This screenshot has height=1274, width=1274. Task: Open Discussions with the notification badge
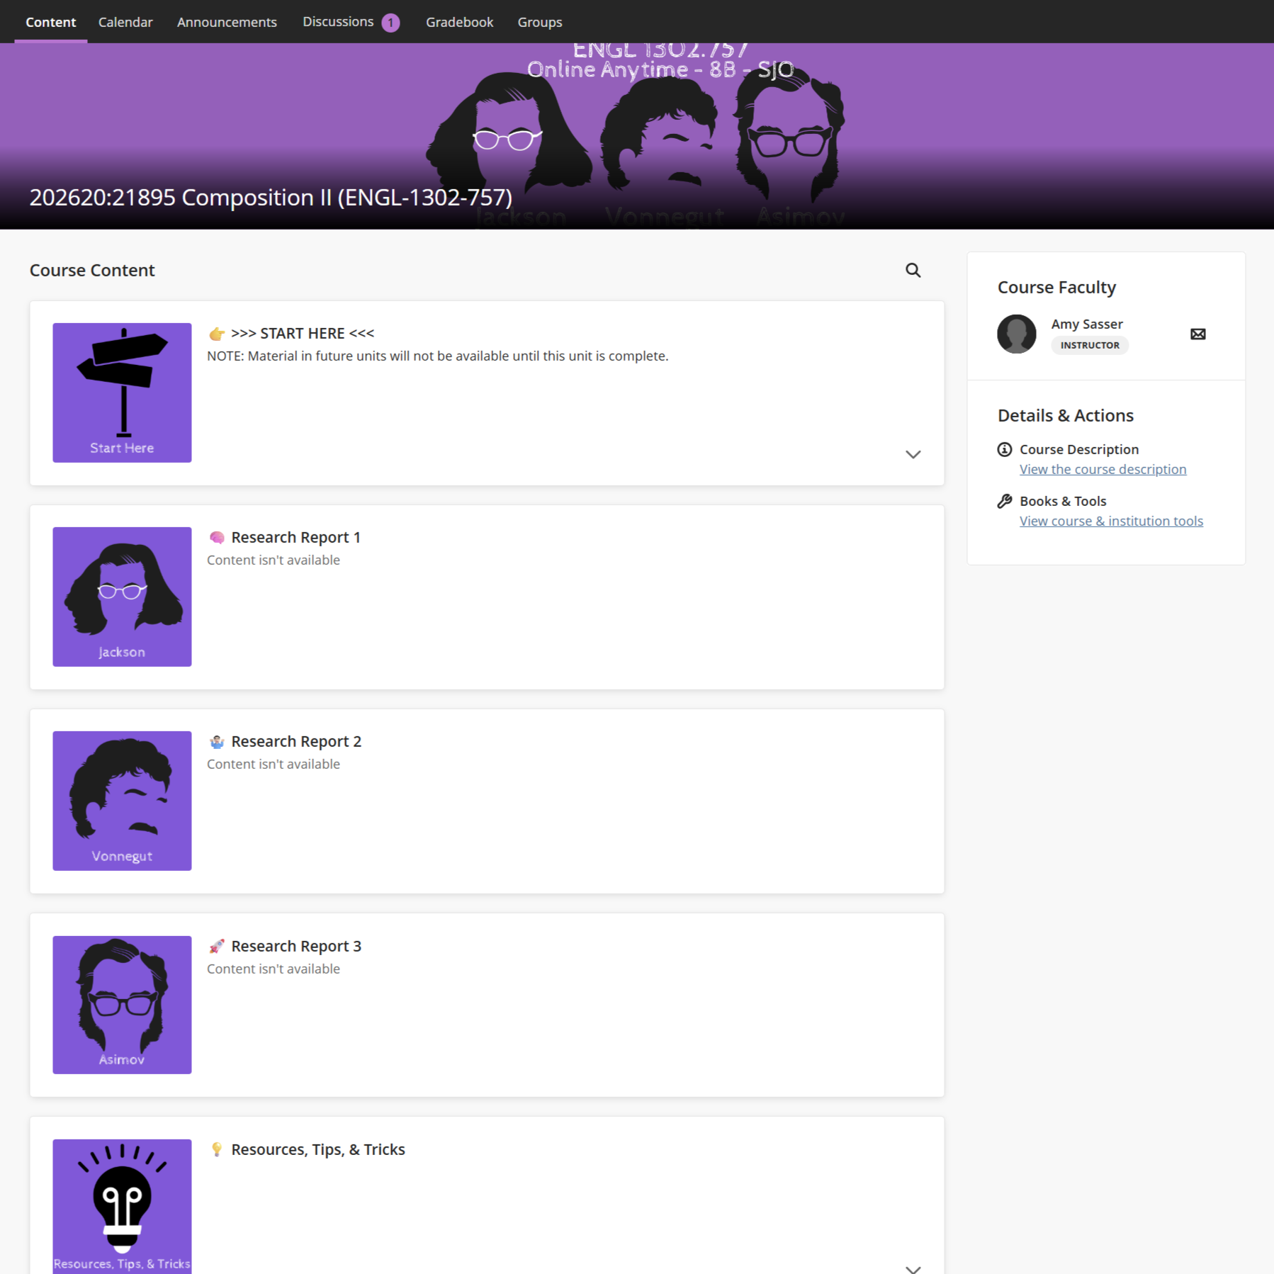click(338, 21)
